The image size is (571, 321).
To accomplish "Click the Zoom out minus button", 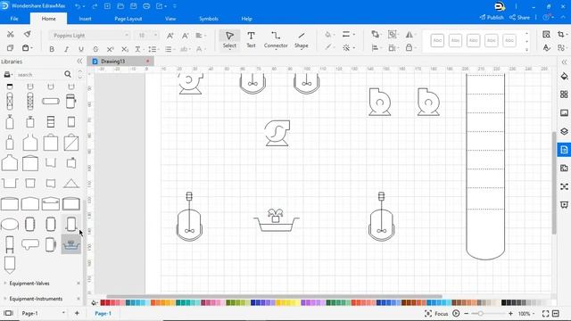I will point(466,313).
